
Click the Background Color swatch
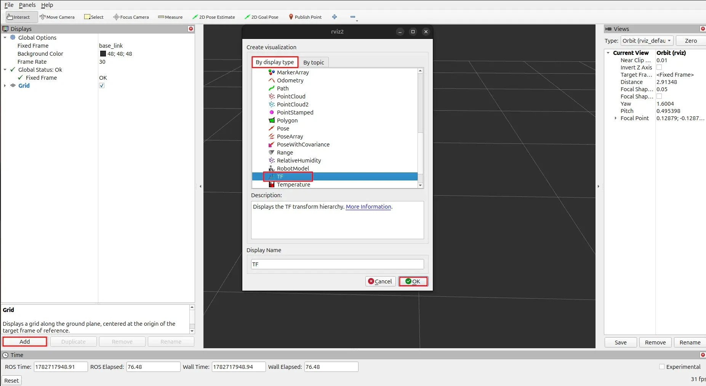coord(103,54)
